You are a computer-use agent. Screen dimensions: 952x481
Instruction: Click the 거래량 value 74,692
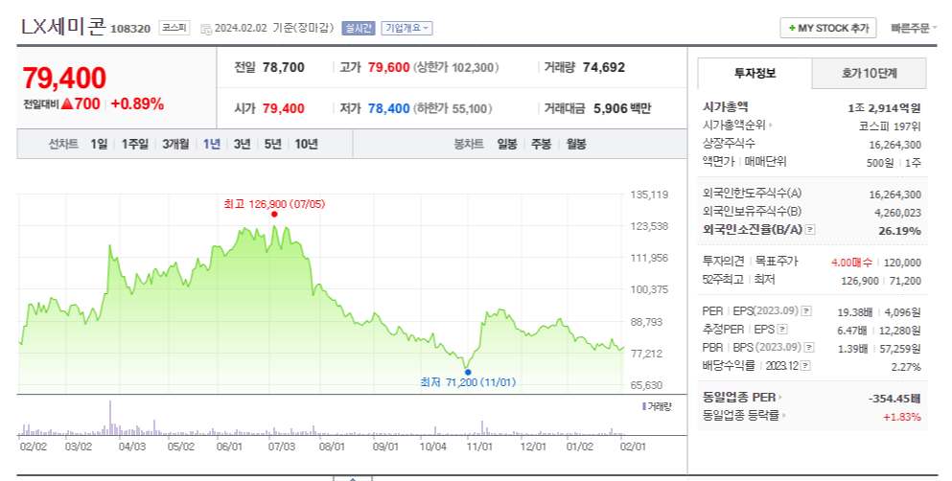[603, 68]
